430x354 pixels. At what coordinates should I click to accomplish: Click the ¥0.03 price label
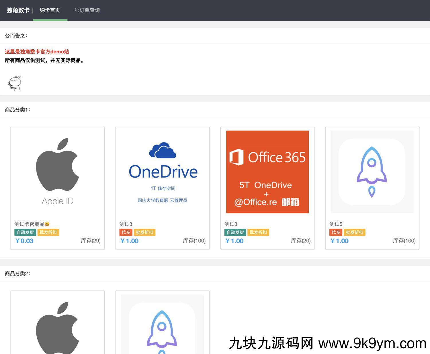(24, 241)
